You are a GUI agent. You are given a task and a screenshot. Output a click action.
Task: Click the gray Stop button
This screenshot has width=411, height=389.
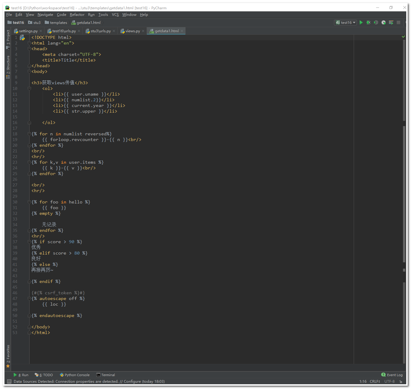(x=398, y=22)
